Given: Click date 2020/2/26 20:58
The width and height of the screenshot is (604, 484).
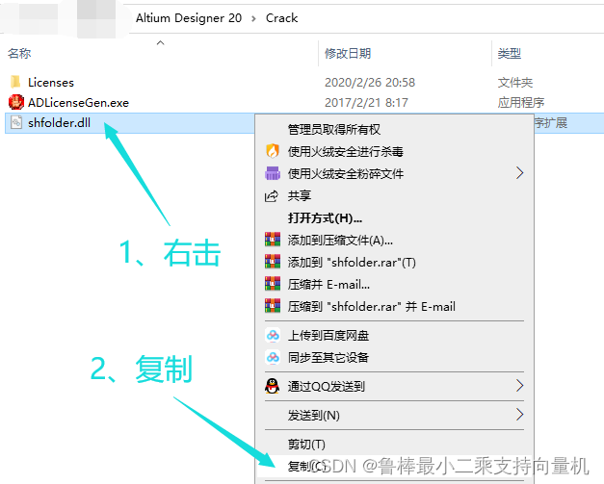Looking at the screenshot, I should (370, 83).
